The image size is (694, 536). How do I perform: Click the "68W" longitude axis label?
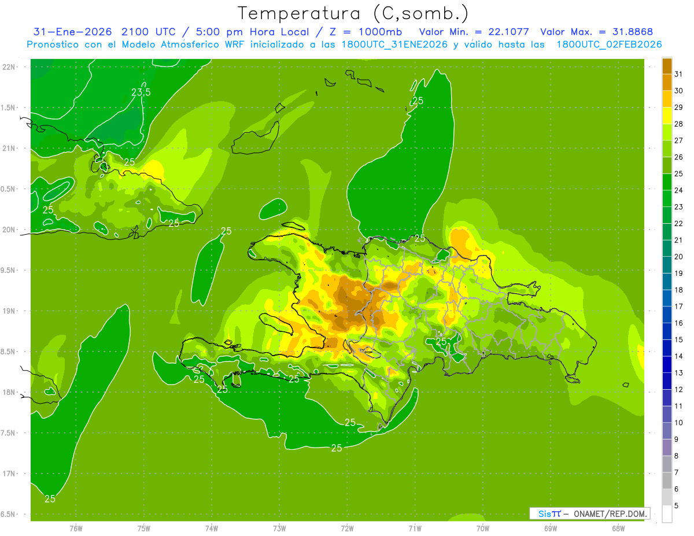point(618,528)
